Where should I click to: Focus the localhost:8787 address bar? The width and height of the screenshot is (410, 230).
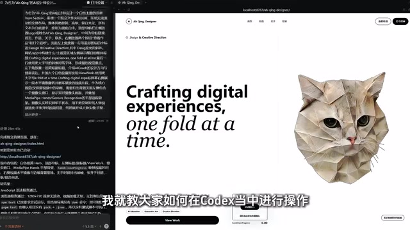tap(266, 10)
